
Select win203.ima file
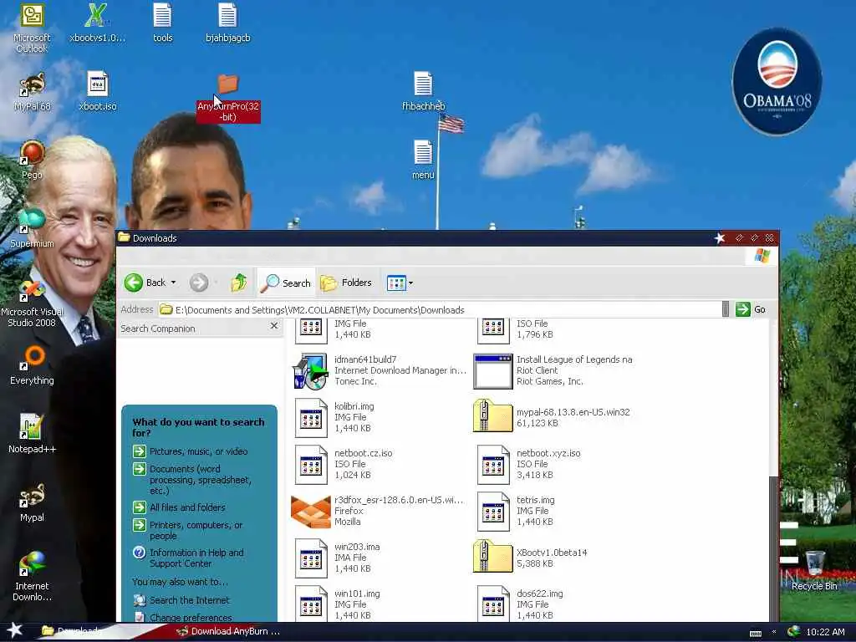[338, 558]
